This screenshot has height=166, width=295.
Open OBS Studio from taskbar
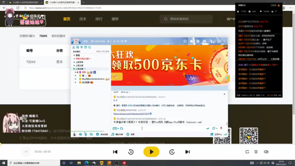117,163
